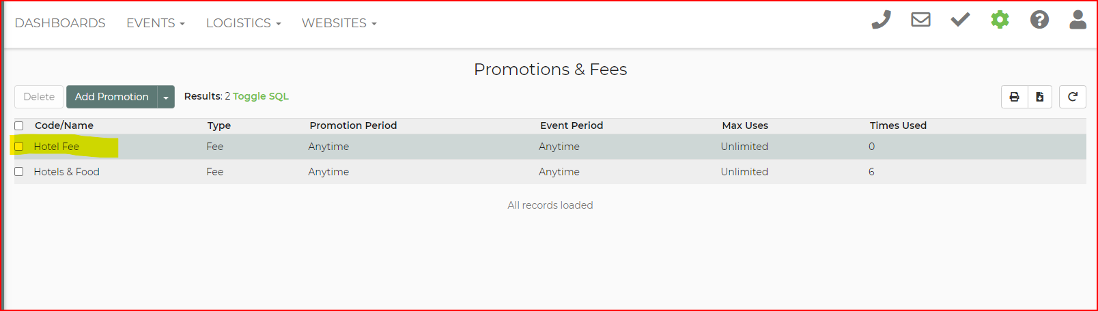Export the promotions list to file
The height and width of the screenshot is (311, 1098).
pyautogui.click(x=1040, y=97)
